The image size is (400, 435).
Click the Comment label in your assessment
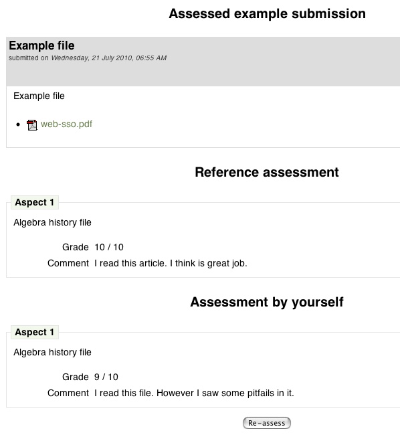68,393
